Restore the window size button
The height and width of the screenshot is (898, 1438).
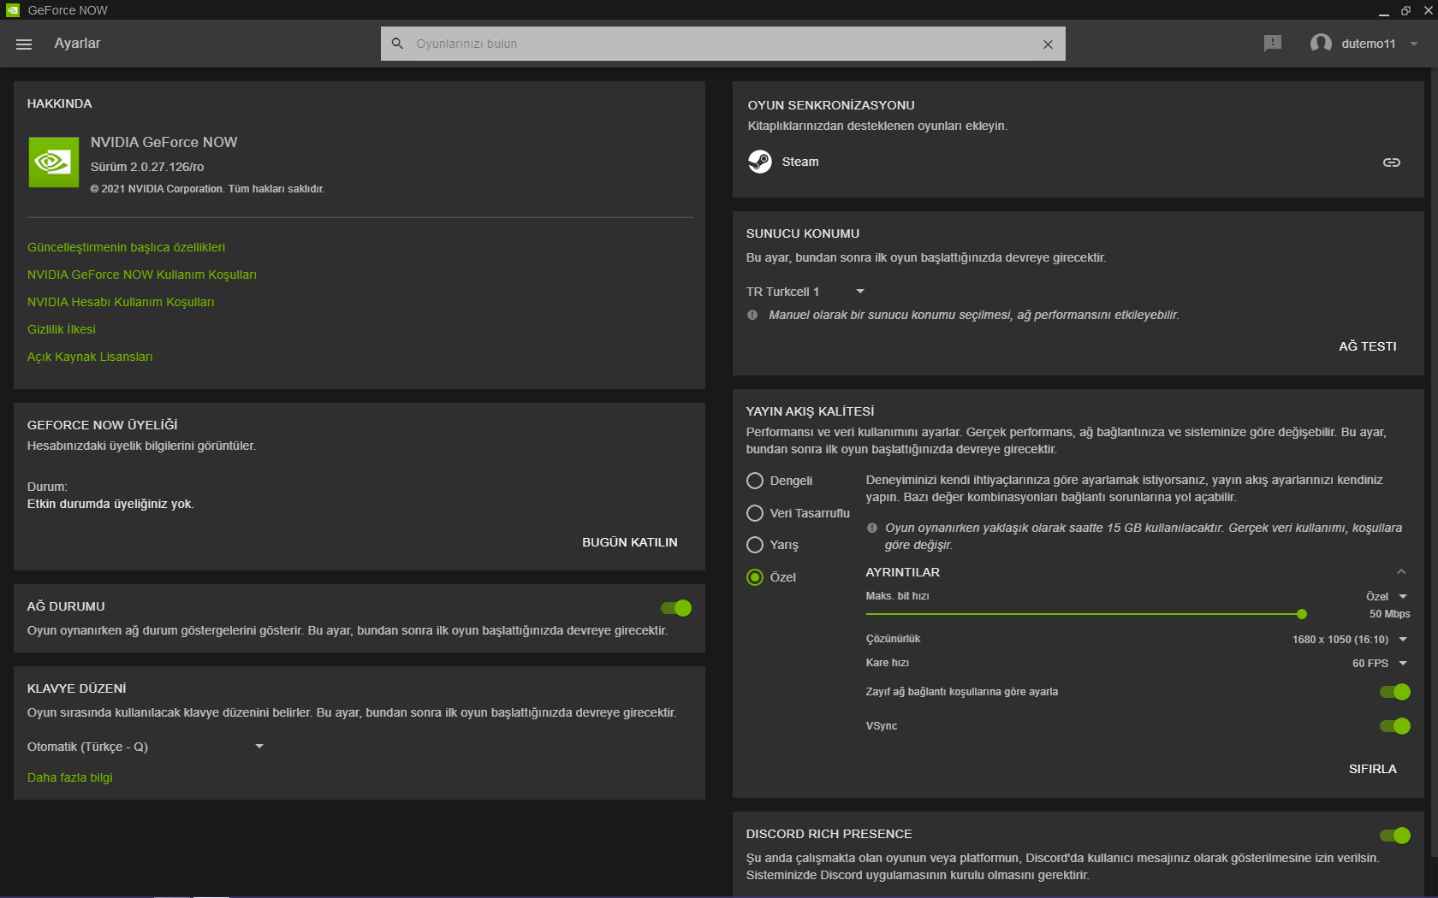(x=1405, y=10)
